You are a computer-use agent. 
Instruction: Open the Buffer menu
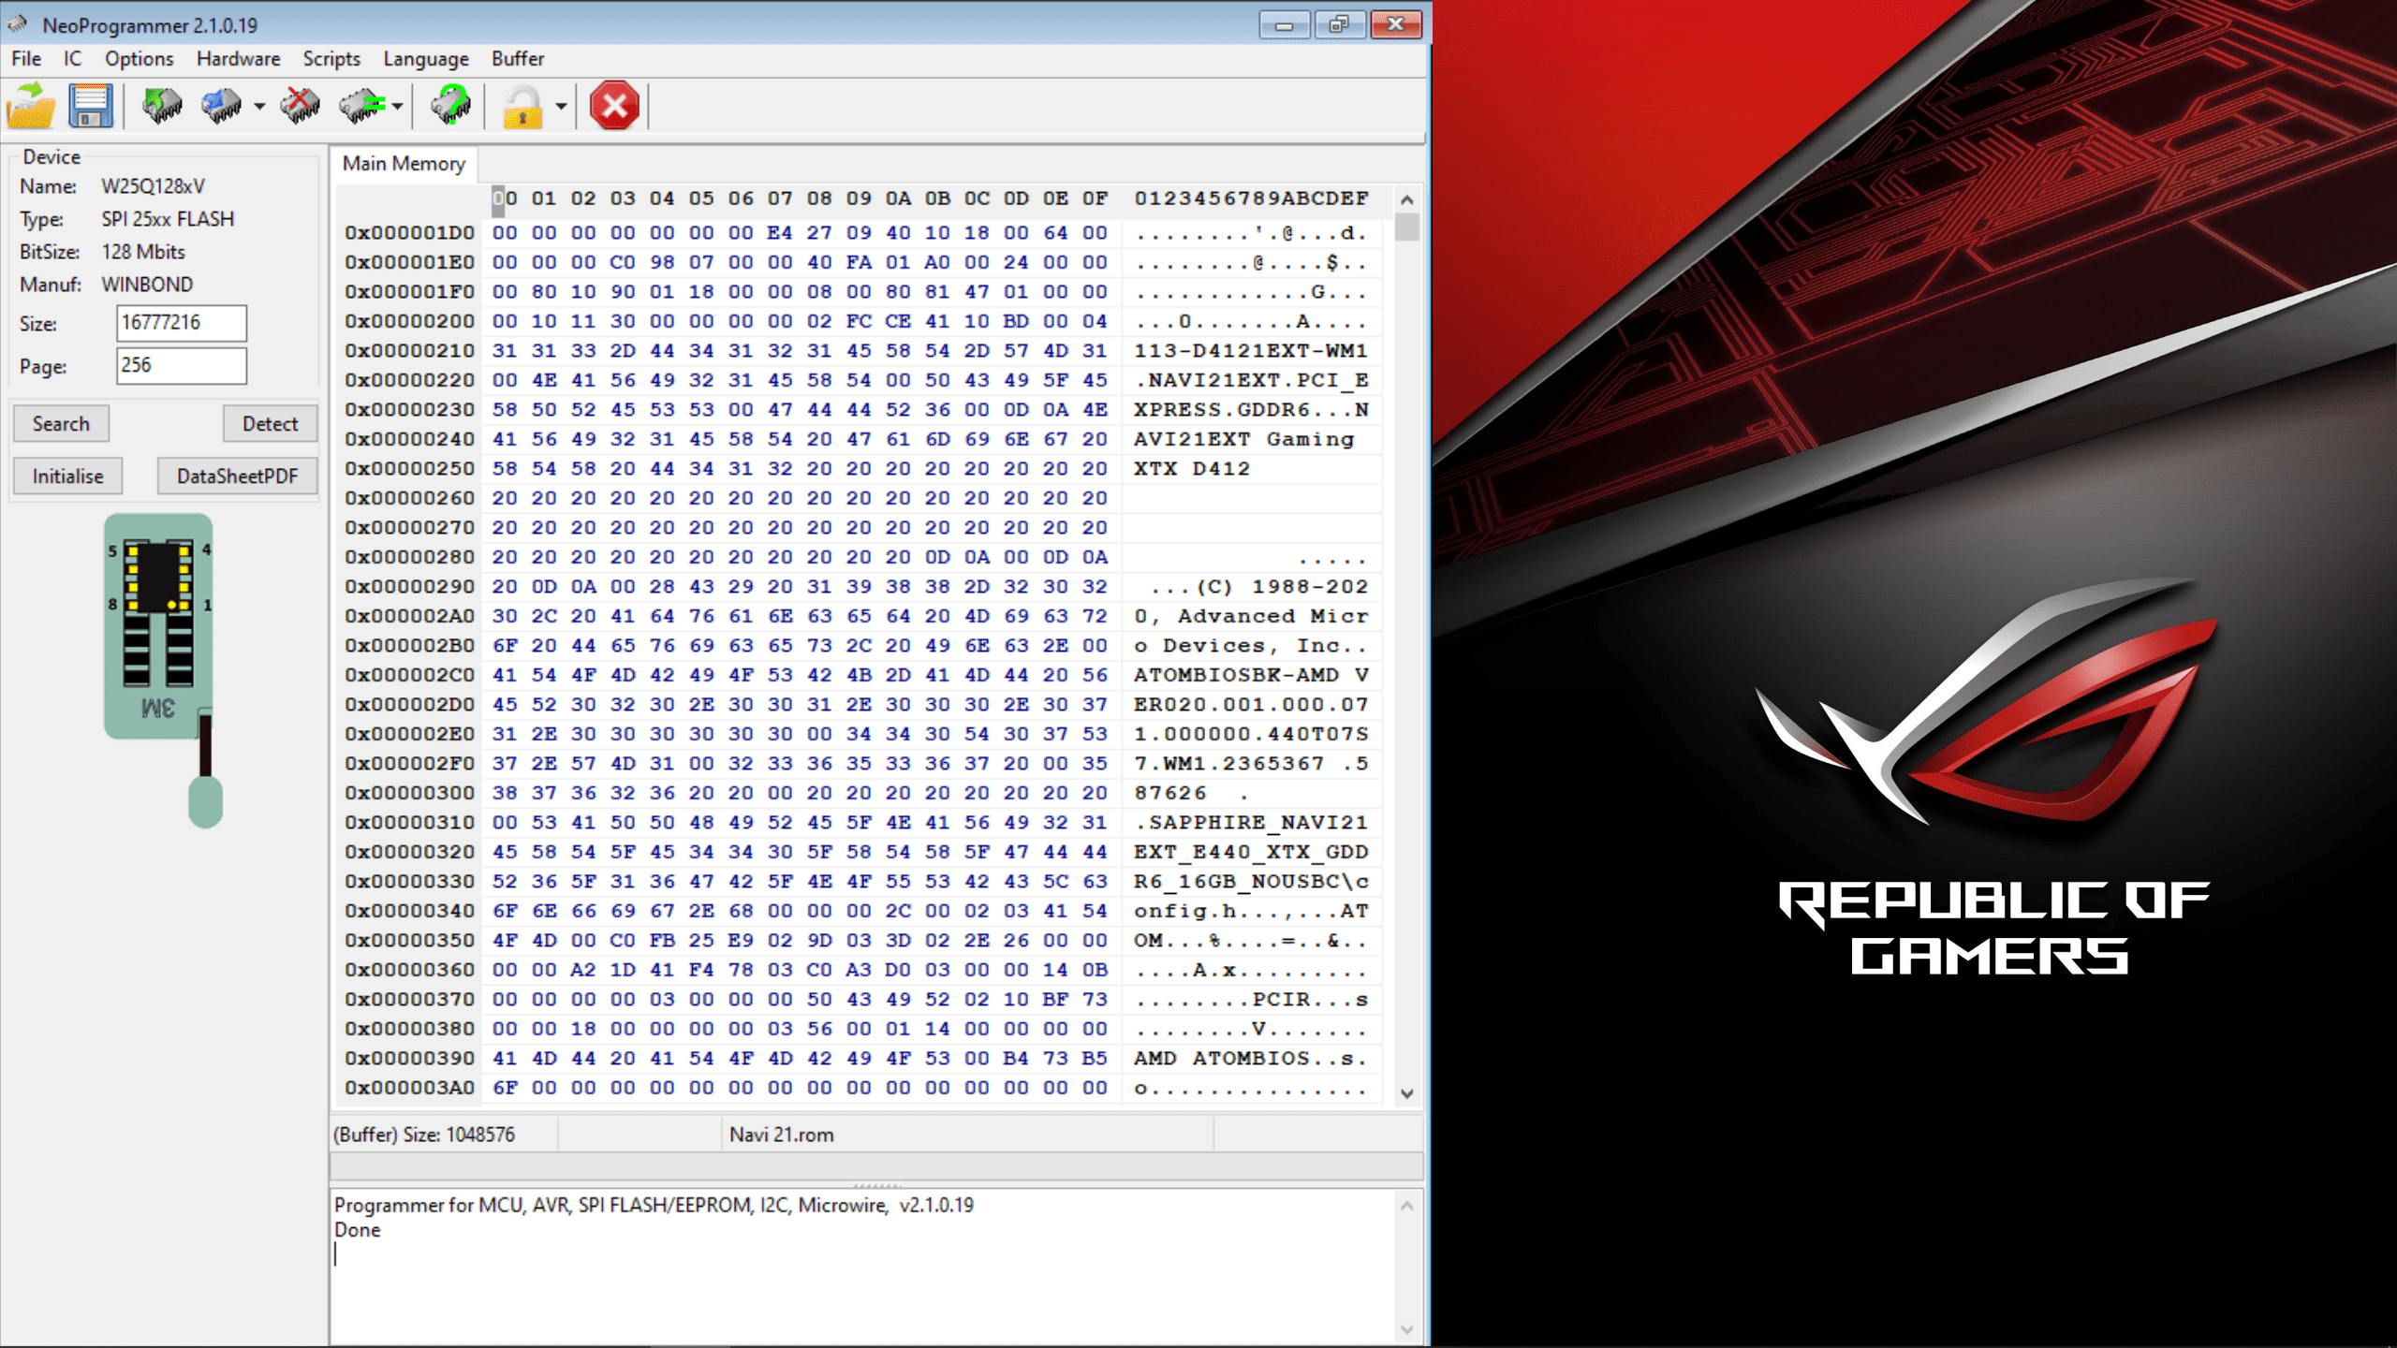518,58
